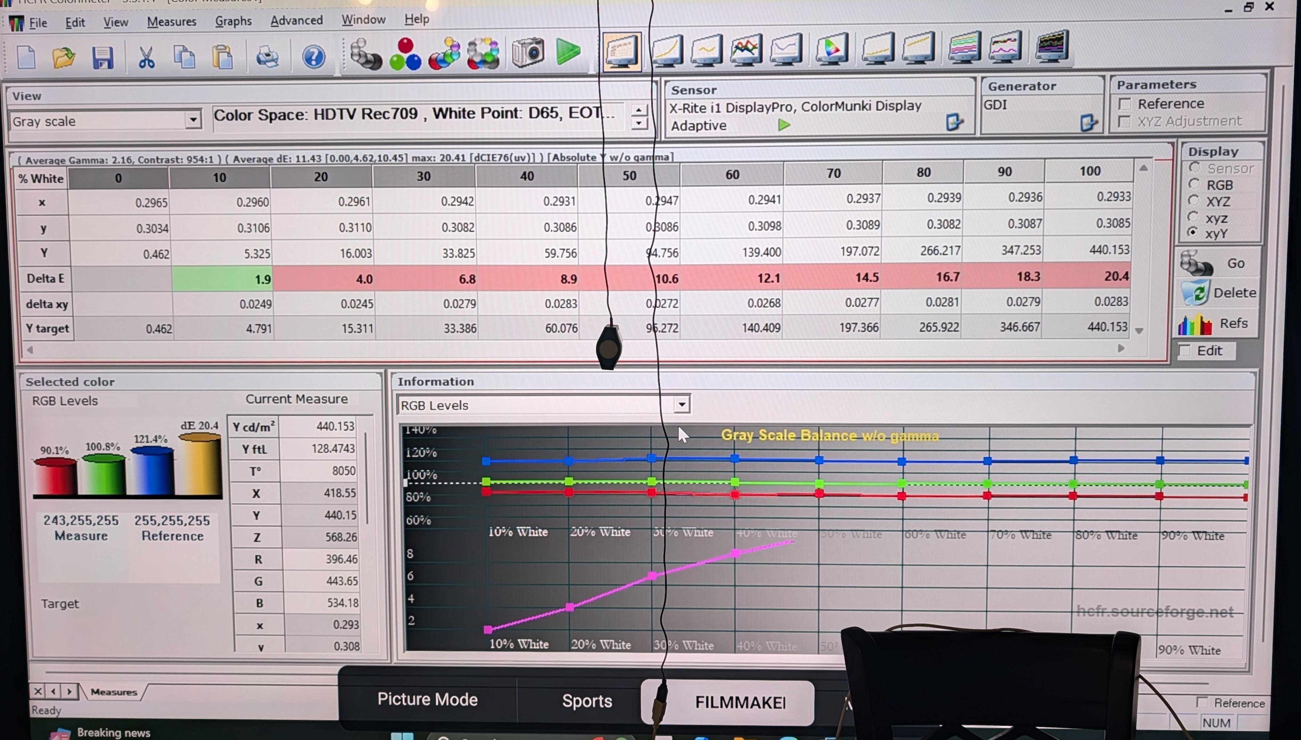Select the Sensor display radio button

pos(1194,167)
